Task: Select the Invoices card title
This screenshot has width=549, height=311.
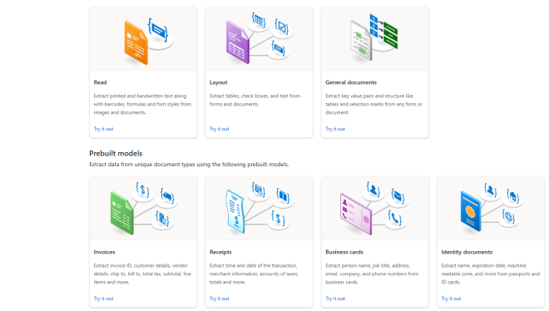Action: click(x=104, y=252)
